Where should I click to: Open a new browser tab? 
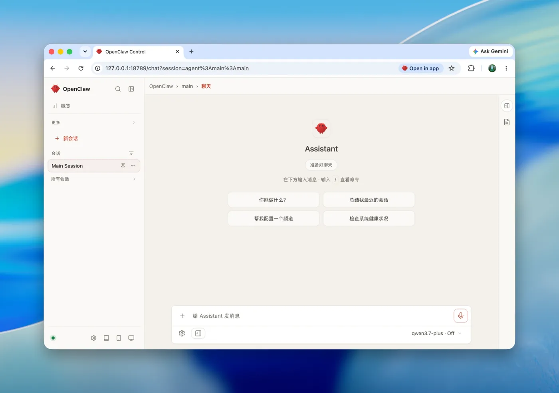pos(191,51)
